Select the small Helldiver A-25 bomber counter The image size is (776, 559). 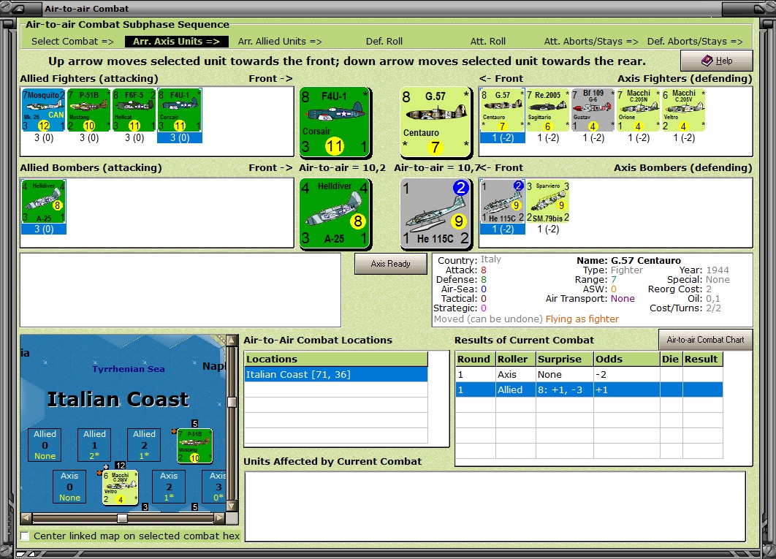(44, 202)
